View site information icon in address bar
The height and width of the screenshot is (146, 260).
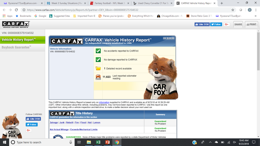click(x=24, y=10)
